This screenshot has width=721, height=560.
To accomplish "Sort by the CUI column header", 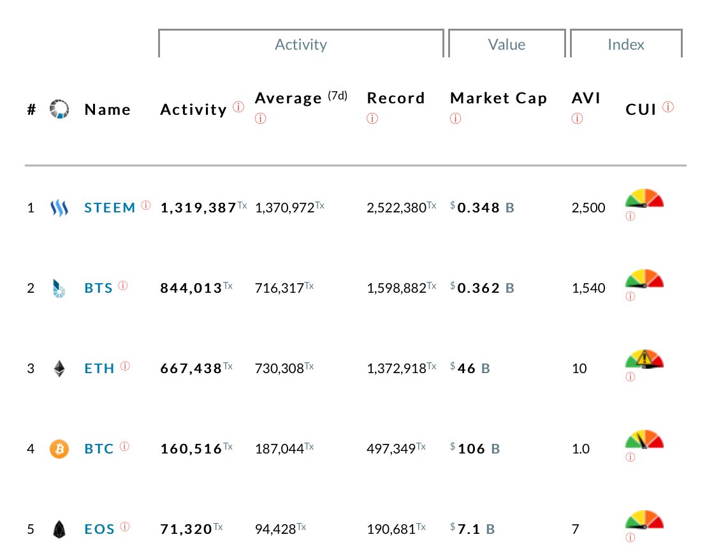I will 641,110.
